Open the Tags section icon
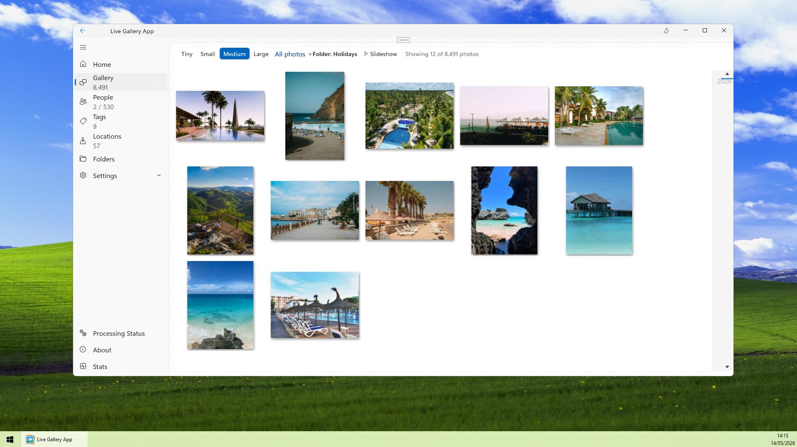 [x=83, y=121]
